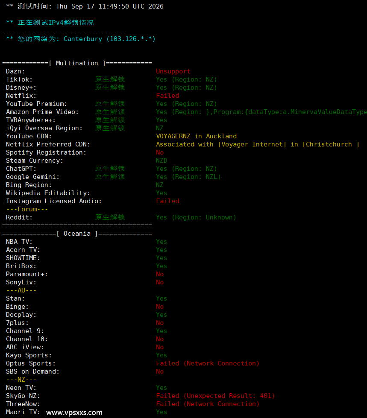Click the "Acorn TV:" label
The width and height of the screenshot is (367, 418).
[x=23, y=250]
